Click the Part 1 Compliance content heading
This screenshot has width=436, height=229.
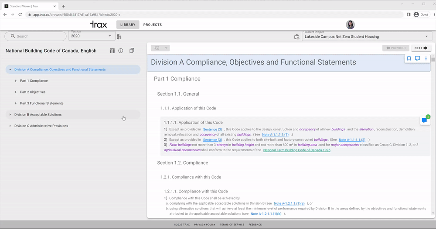click(x=177, y=79)
